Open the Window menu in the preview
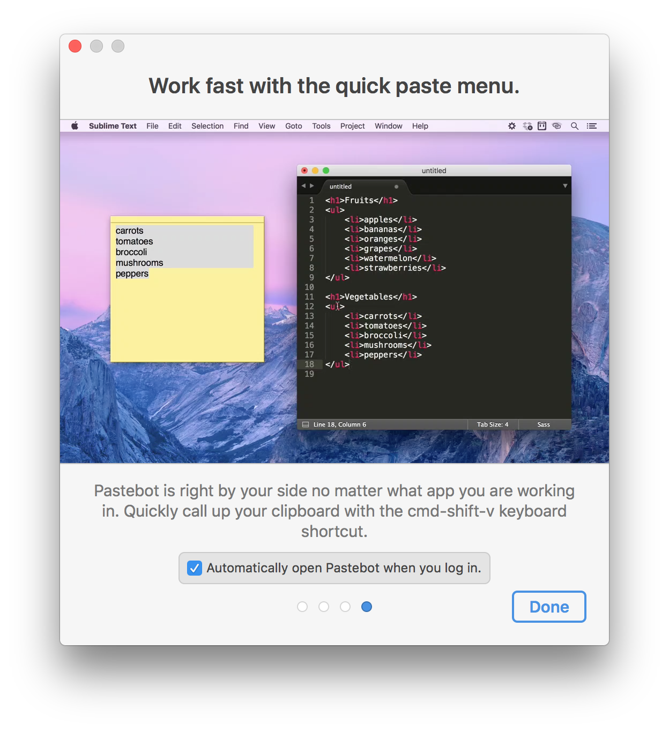 pyautogui.click(x=388, y=126)
